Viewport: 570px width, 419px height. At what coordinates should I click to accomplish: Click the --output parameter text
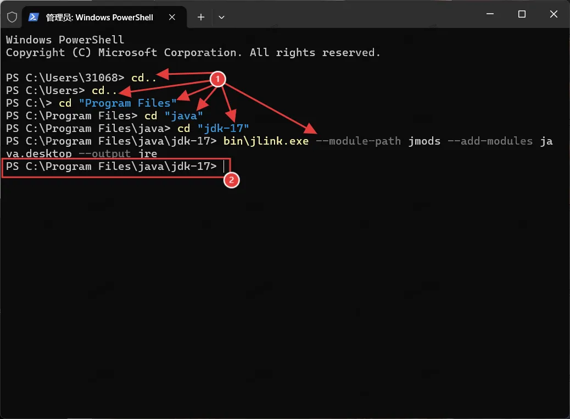tap(105, 153)
